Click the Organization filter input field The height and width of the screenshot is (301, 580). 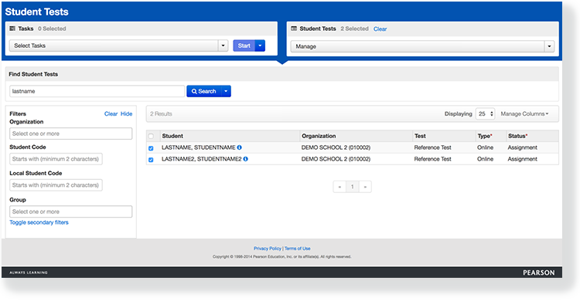click(x=70, y=134)
